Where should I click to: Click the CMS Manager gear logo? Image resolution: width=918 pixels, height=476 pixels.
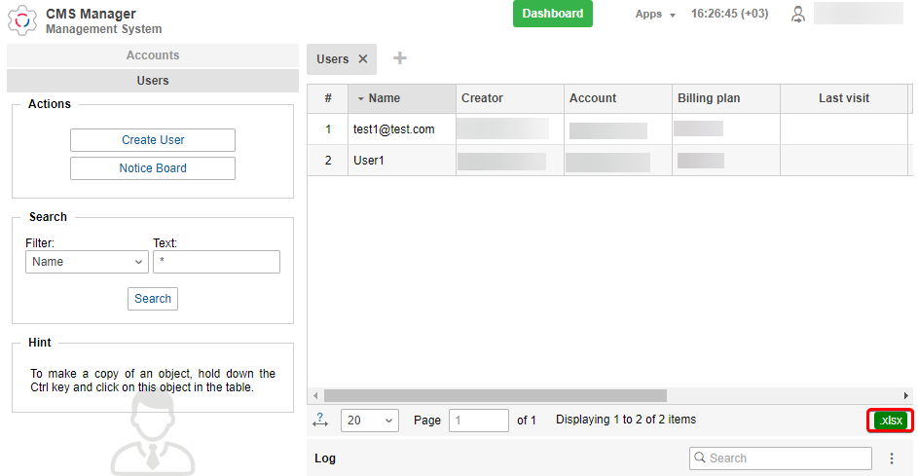coord(22,20)
